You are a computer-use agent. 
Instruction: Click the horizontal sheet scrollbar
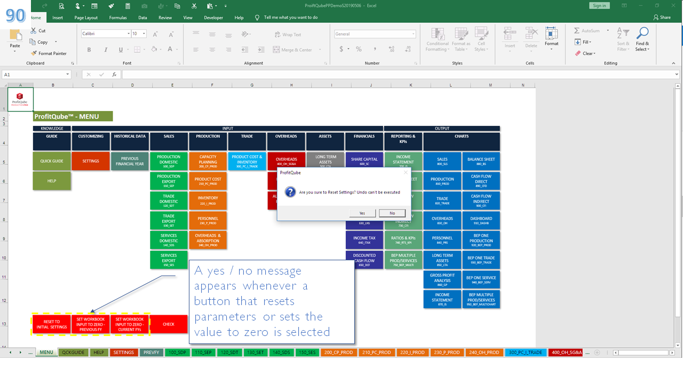point(643,353)
